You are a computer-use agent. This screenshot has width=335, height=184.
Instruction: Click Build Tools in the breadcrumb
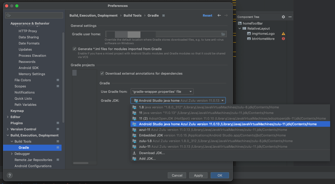pyautogui.click(x=133, y=16)
